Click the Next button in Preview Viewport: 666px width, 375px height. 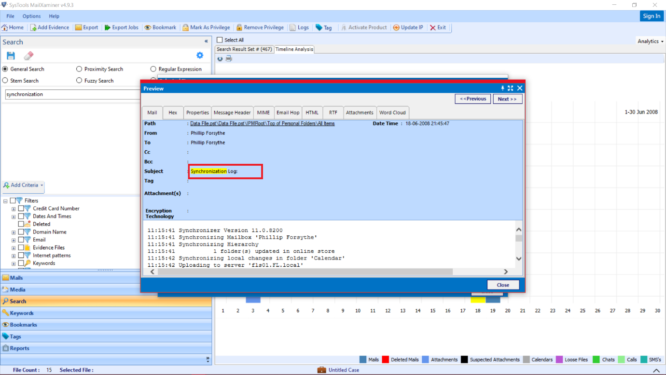click(507, 99)
